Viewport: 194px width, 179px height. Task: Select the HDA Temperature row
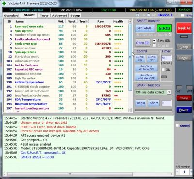point(66,99)
